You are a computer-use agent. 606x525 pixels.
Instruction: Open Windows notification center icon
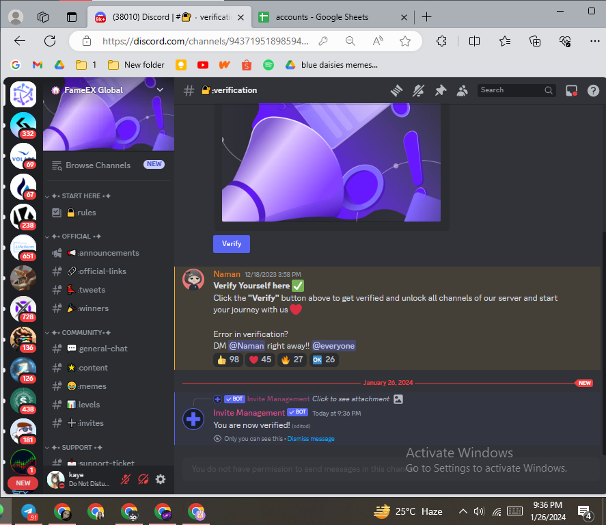click(584, 512)
